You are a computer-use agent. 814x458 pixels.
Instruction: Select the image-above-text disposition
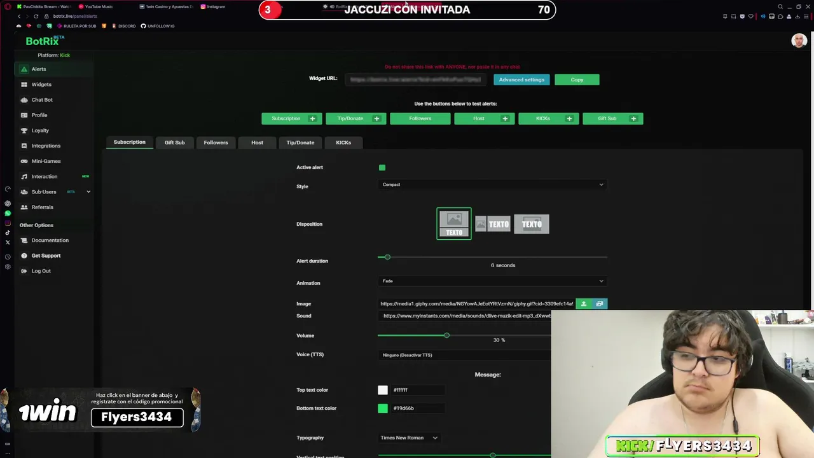(454, 224)
